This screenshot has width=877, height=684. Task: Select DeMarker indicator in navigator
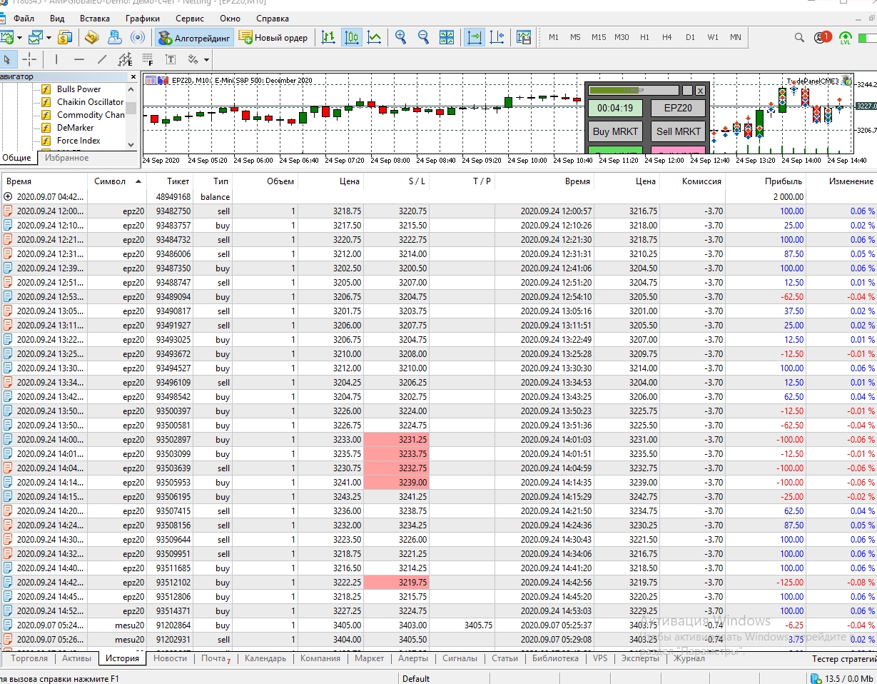[75, 128]
